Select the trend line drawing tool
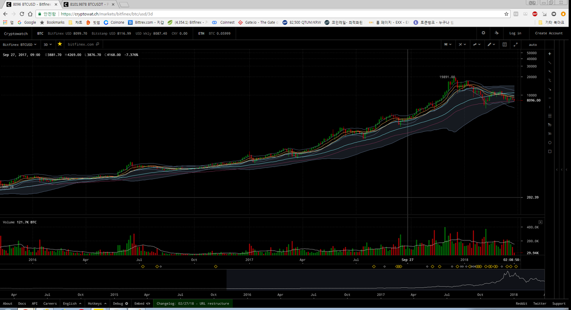571x310 pixels. pos(550,62)
